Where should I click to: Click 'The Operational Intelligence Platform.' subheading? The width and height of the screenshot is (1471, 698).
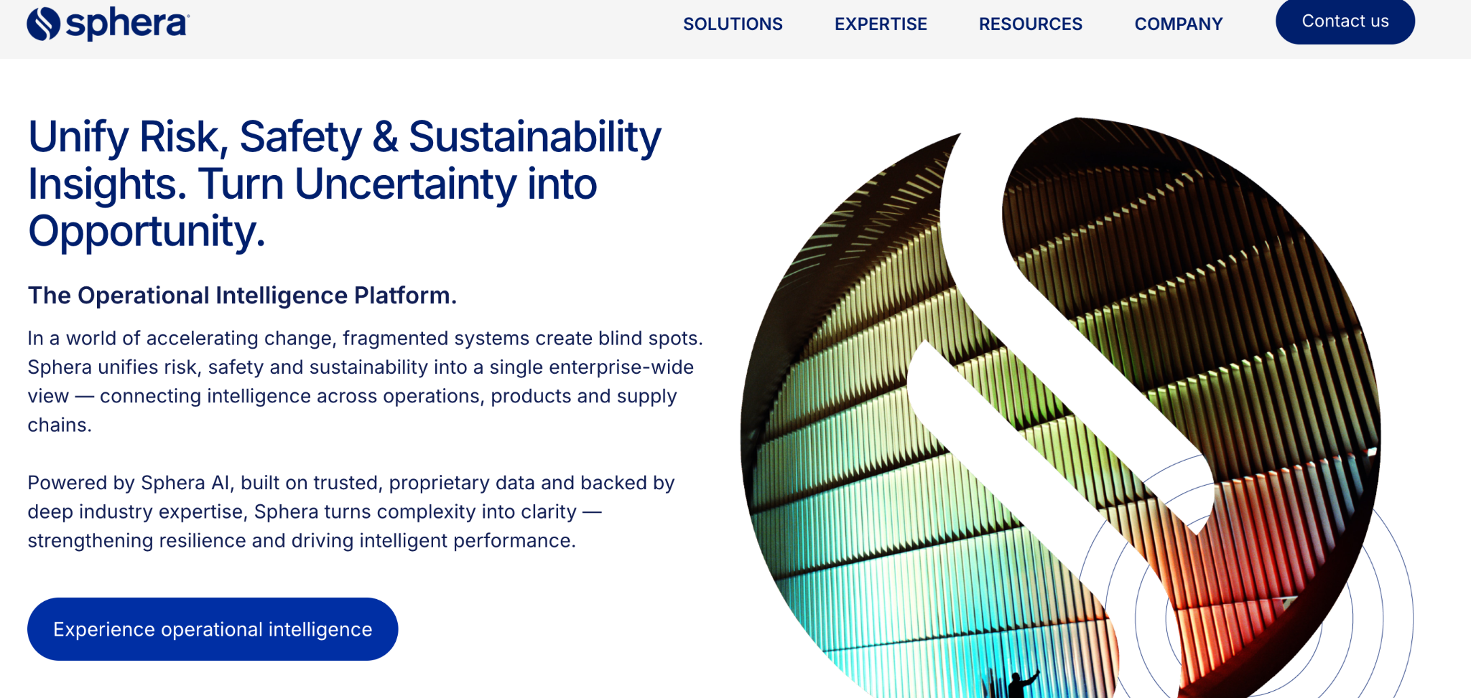coord(242,296)
